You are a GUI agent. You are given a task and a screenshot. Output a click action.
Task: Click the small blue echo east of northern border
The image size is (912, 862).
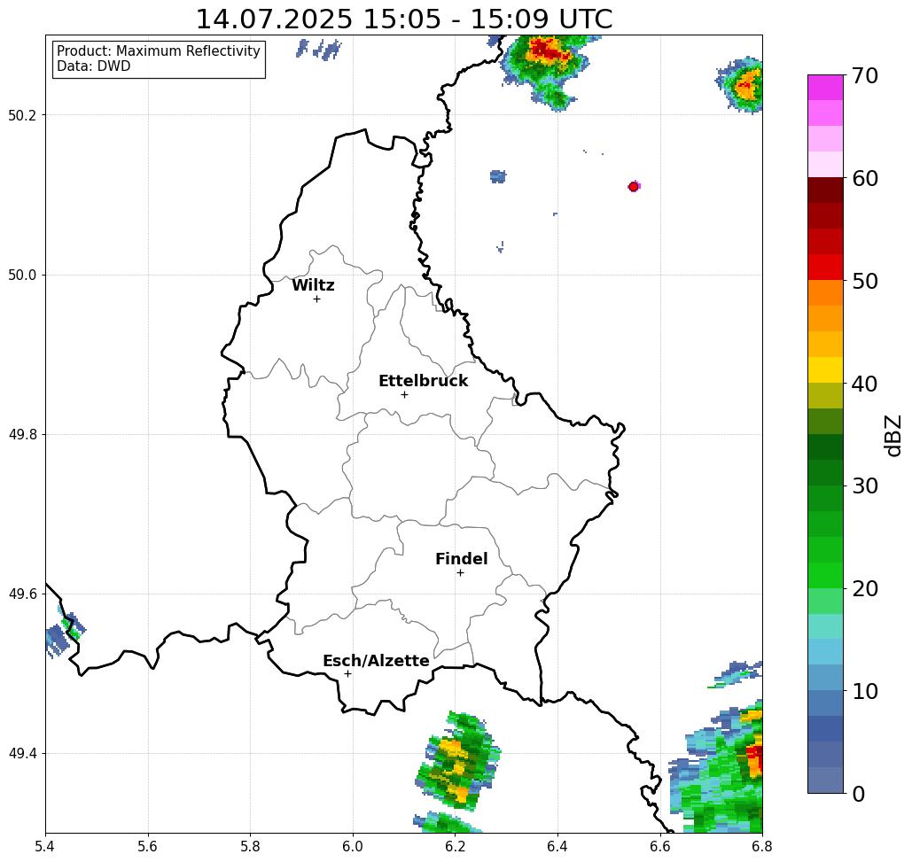[498, 176]
